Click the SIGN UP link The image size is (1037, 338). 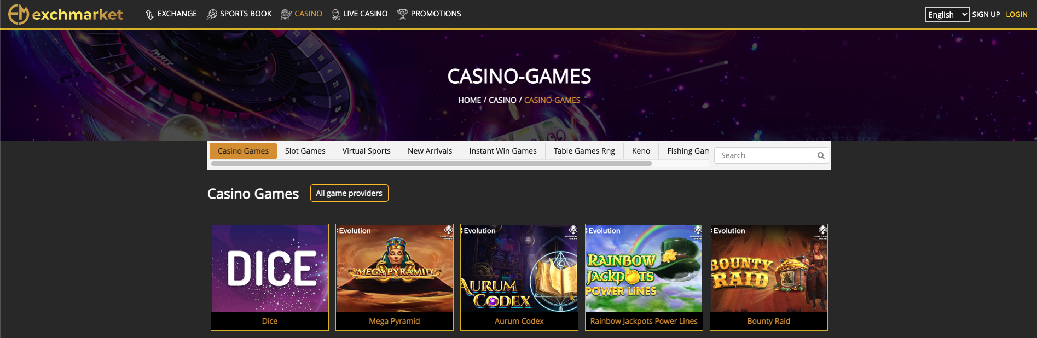986,15
